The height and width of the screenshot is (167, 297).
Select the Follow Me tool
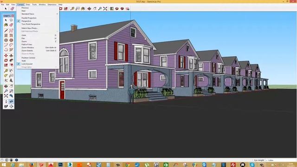click(x=11, y=60)
